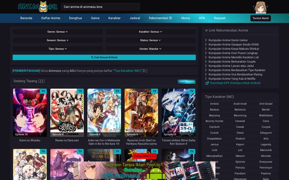This screenshot has width=289, height=180.
Task: Open Kumpulan Anime Over Power Lengkap
Action: (x=233, y=53)
